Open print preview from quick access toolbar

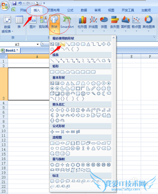37,3
